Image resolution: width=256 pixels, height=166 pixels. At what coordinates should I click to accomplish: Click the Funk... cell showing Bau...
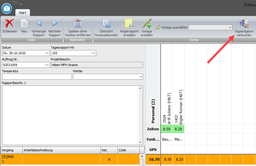[x=167, y=139]
